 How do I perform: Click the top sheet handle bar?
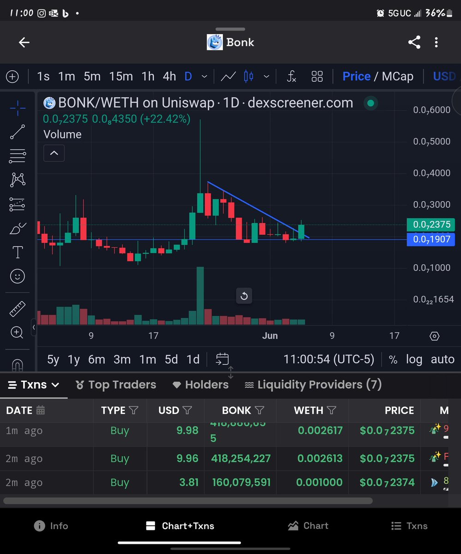click(x=230, y=29)
